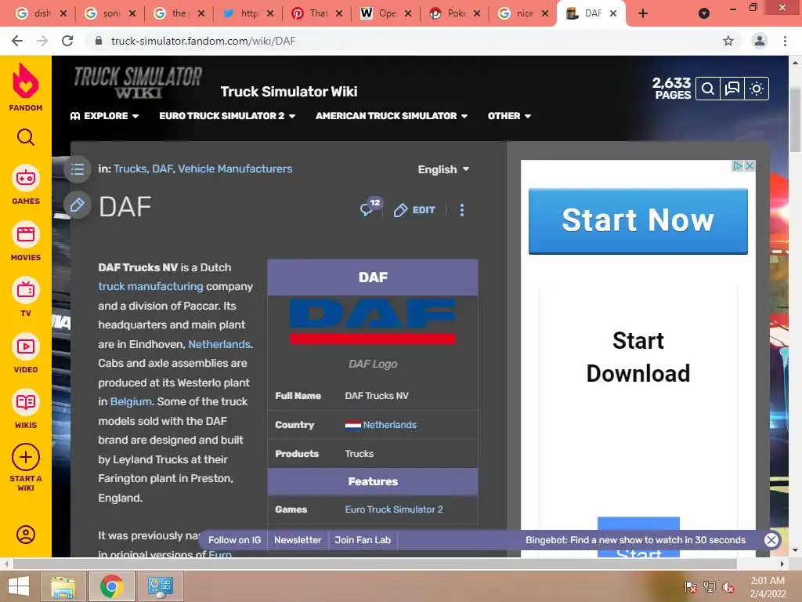Open the user profile icon in sidebar
Image resolution: width=802 pixels, height=602 pixels.
tap(26, 535)
